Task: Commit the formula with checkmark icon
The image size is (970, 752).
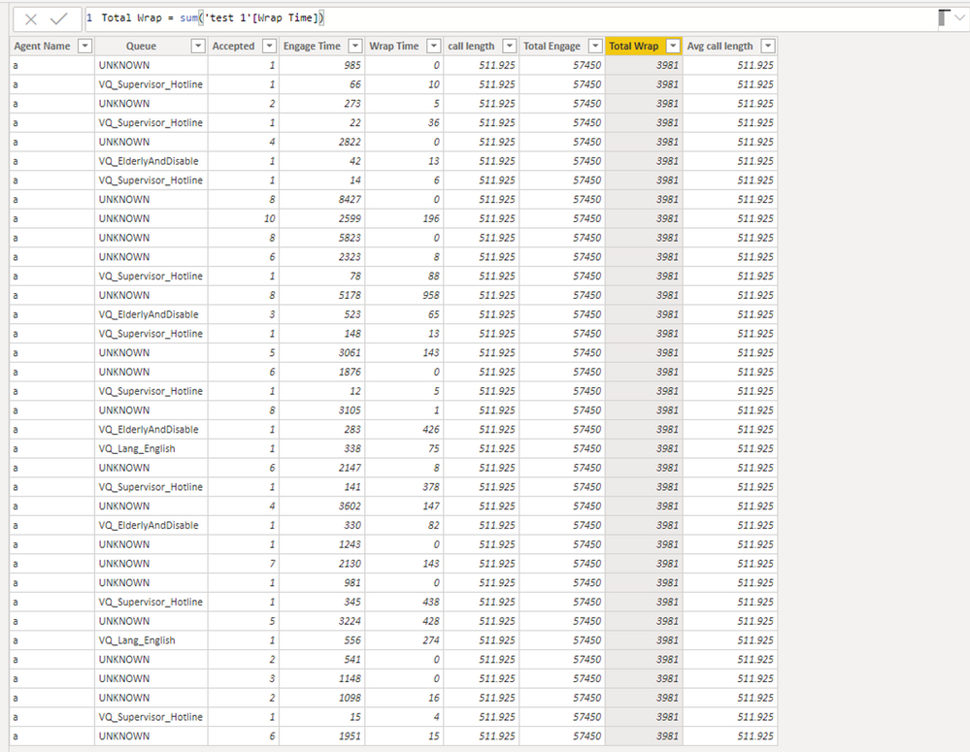Action: tap(59, 19)
